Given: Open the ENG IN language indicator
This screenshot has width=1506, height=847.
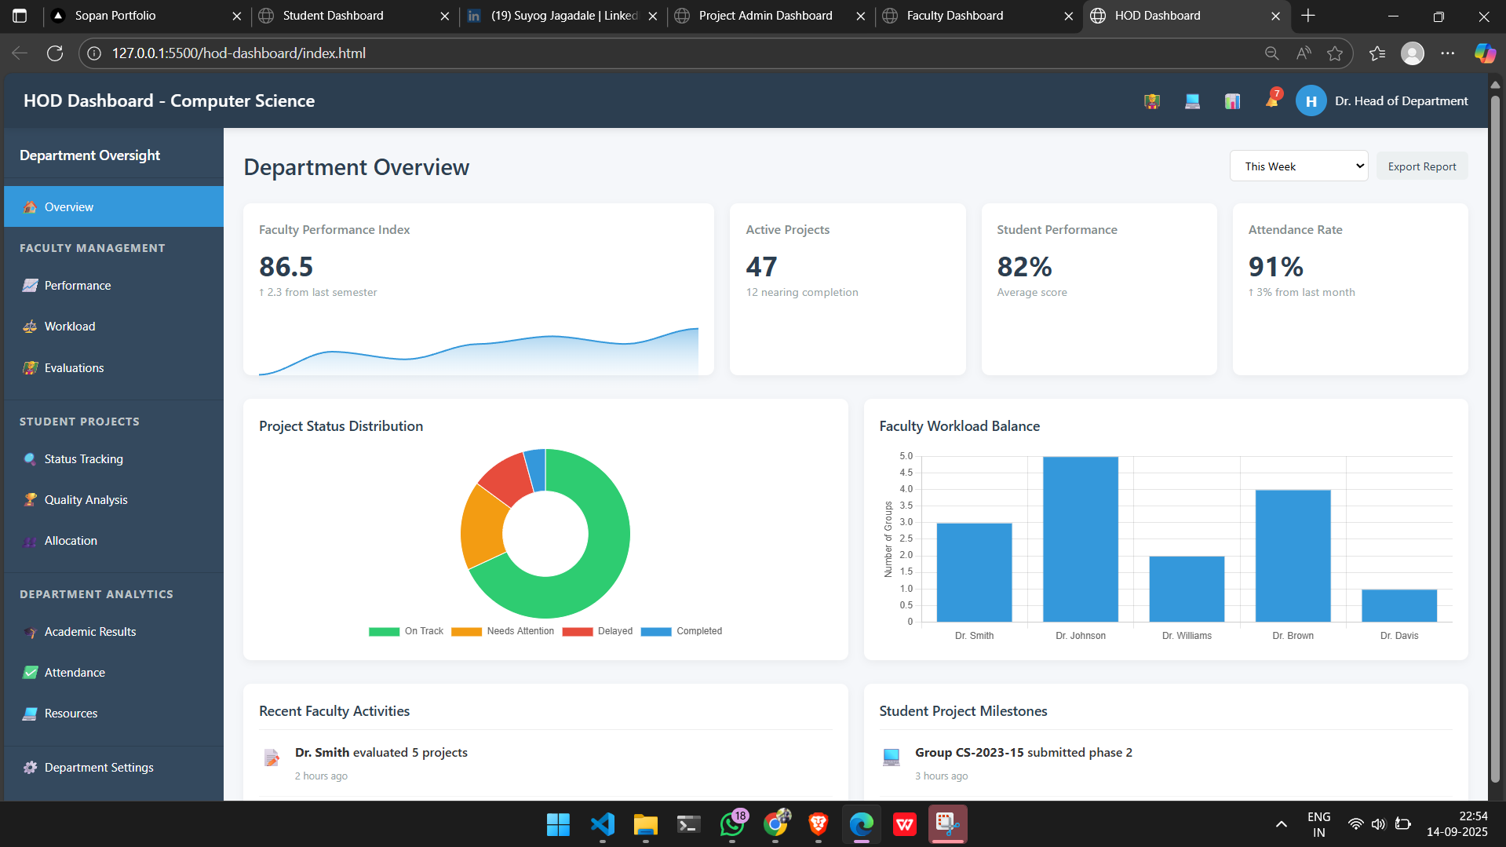Looking at the screenshot, I should coord(1319,824).
